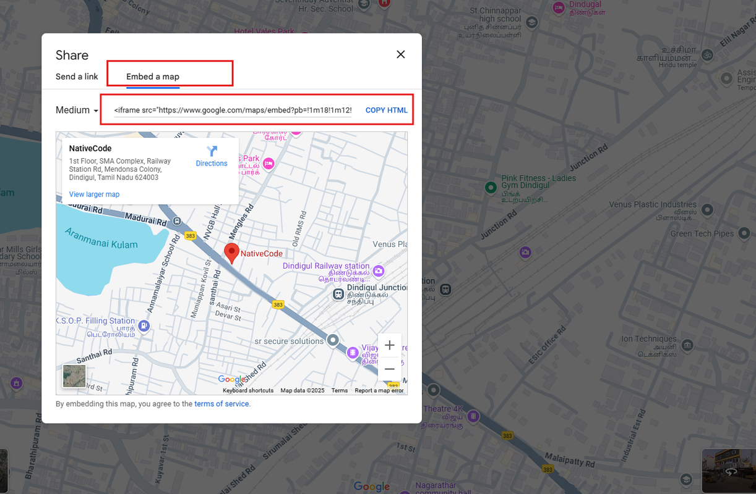Click Malaipatty Rd label on background map
This screenshot has height=494, width=756.
click(569, 461)
